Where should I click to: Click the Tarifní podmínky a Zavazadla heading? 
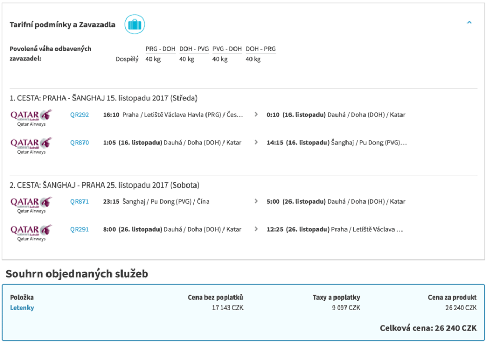pos(62,25)
